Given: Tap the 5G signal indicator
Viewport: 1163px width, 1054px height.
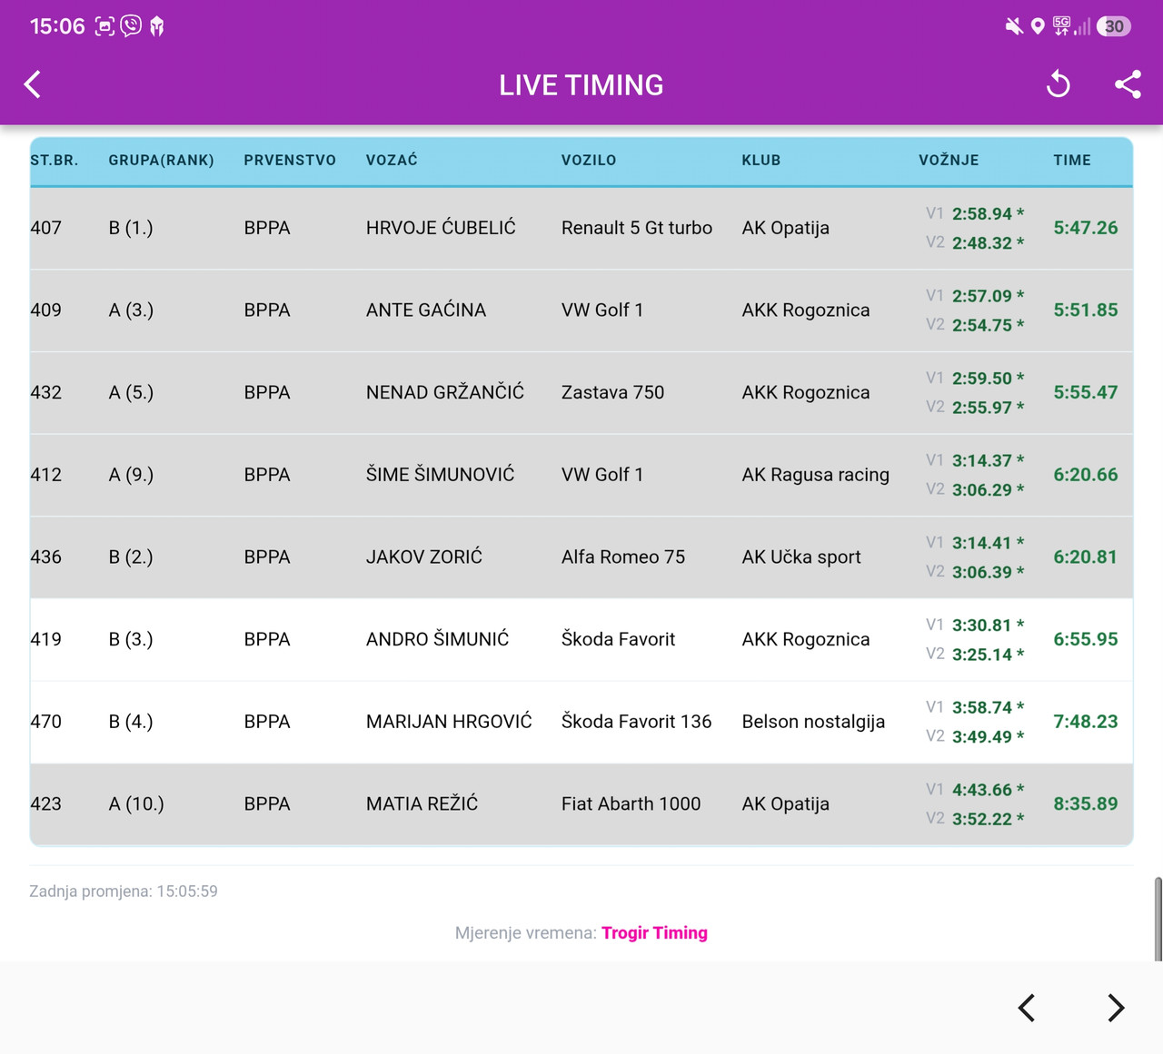Looking at the screenshot, I should (x=1061, y=26).
